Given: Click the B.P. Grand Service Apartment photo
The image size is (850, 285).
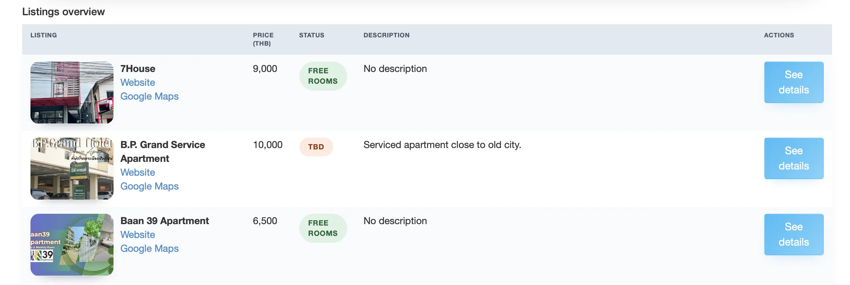Looking at the screenshot, I should (72, 168).
